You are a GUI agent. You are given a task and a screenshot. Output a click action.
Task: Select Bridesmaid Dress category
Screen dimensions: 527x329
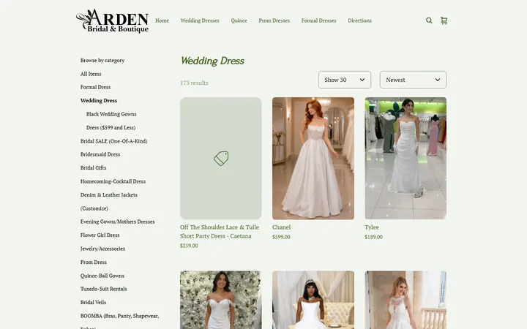[x=100, y=154]
